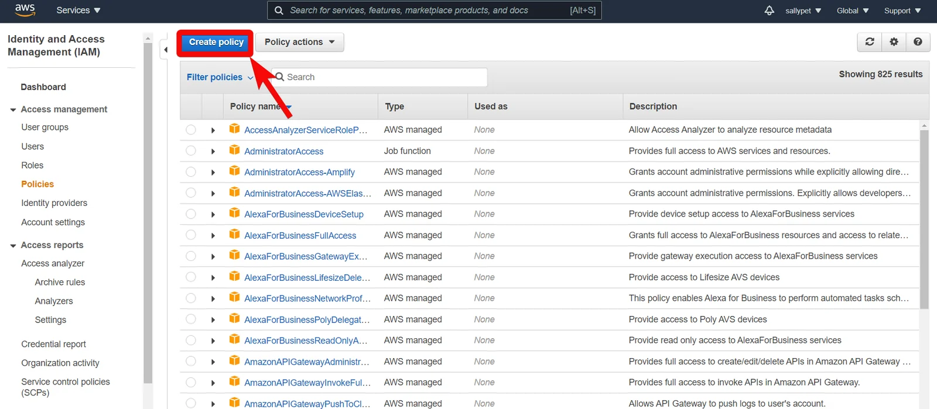Expand the AlexaForBusinessDeviceSetup row details
The image size is (937, 409).
[213, 215]
